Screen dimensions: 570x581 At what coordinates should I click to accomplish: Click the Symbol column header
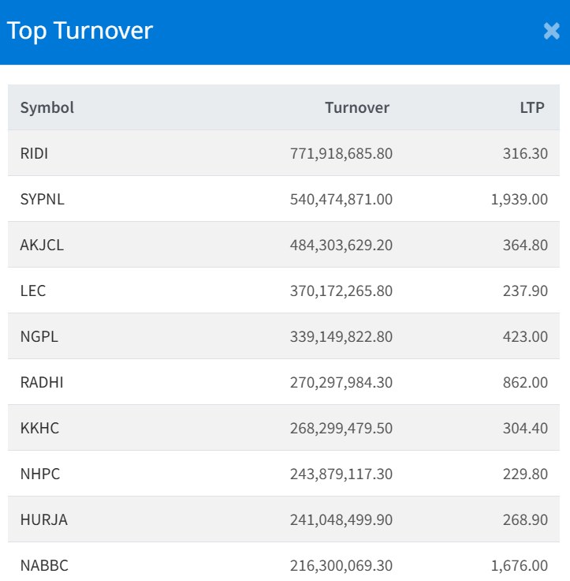pyautogui.click(x=47, y=108)
